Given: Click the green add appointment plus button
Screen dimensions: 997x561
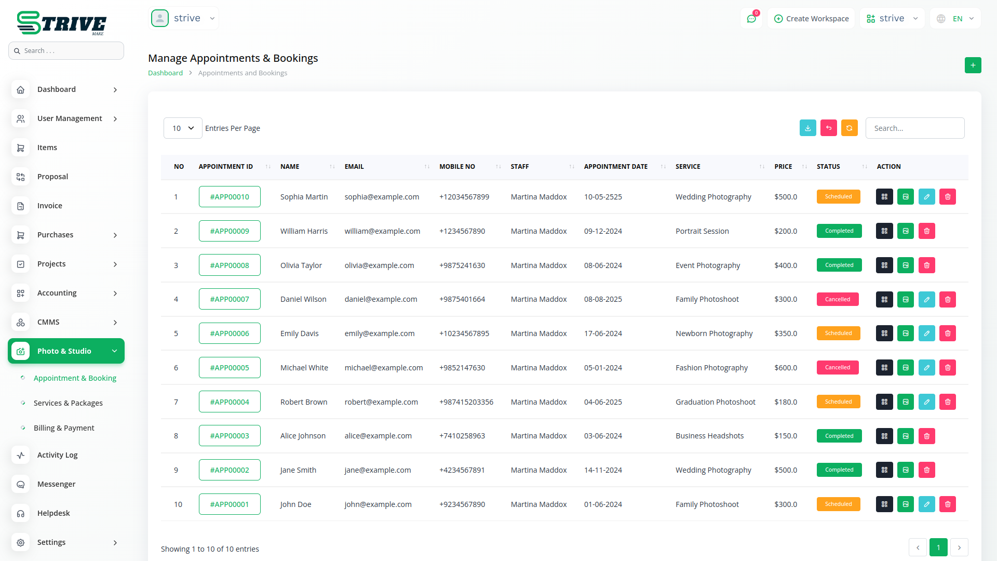Looking at the screenshot, I should pyautogui.click(x=973, y=65).
